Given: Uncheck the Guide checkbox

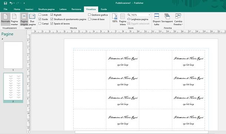Looking at the screenshot, I should pyautogui.click(x=40, y=19).
